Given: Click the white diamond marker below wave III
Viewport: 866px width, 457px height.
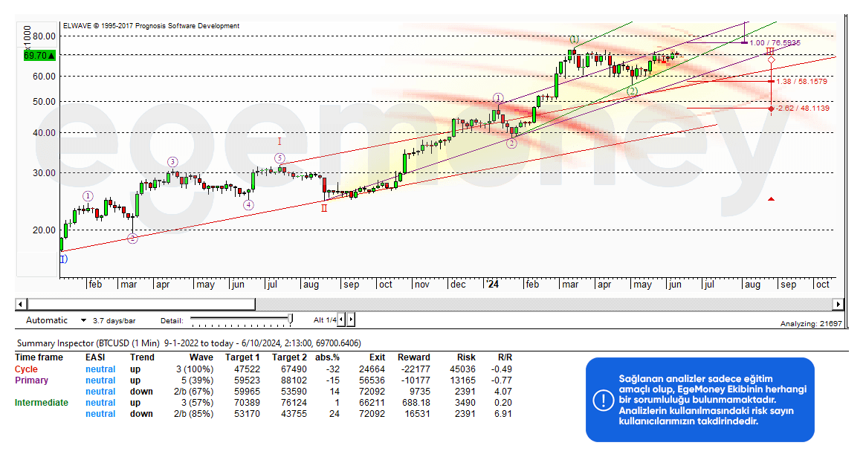Looking at the screenshot, I should [772, 59].
